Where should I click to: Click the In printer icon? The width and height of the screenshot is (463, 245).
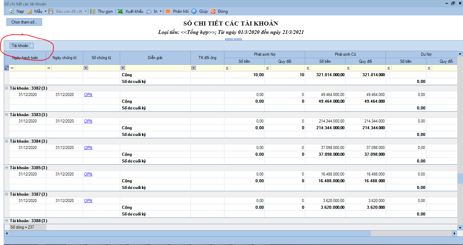149,11
